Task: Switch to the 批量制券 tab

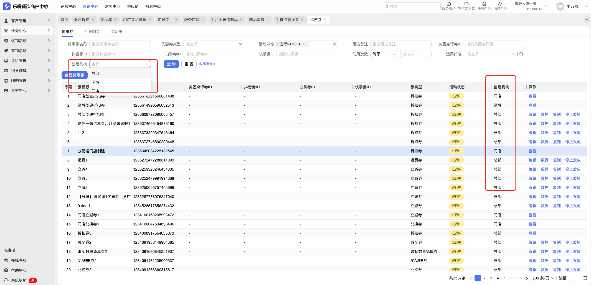Action: coord(92,32)
